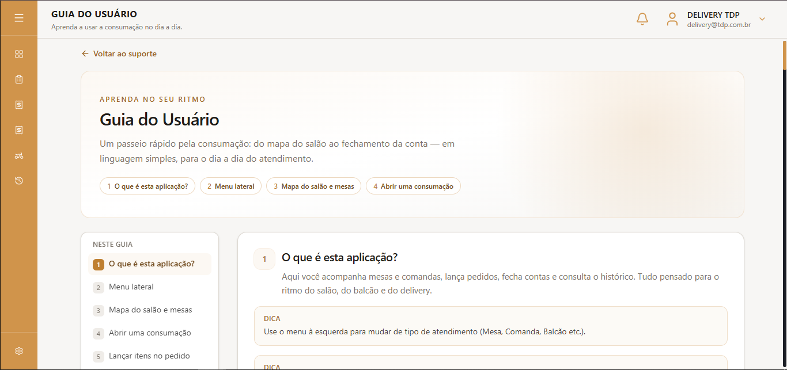
Task: Jump to chip 'O que é esta aplicação?'
Action: pyautogui.click(x=147, y=186)
